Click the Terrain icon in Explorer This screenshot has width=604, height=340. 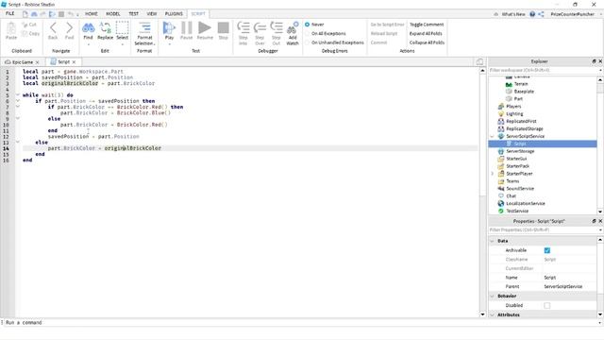pos(509,84)
